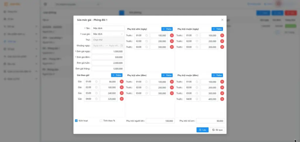
Task: Open 01:00 time picker in Phụ trội muộn (đêm)
Action: (x=192, y=82)
